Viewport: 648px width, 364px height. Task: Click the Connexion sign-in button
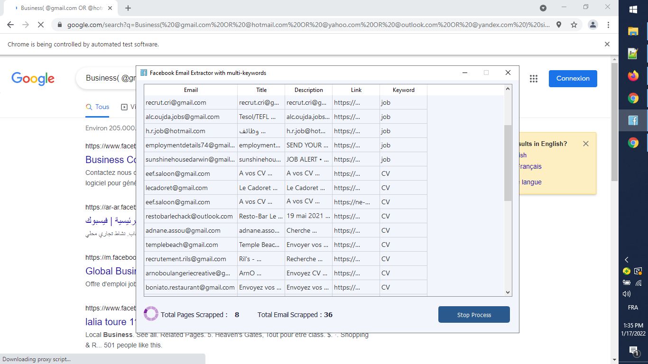[x=573, y=79]
